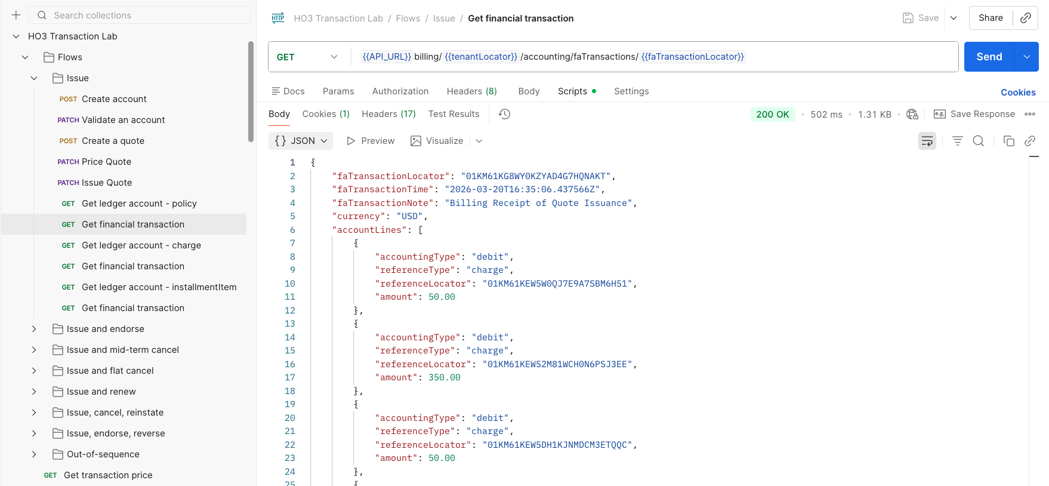This screenshot has width=1049, height=486.
Task: Click the filter response icon
Action: point(958,141)
